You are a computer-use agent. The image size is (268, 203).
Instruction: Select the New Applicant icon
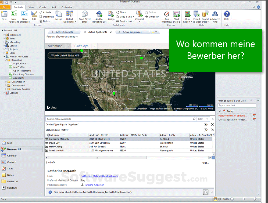[14, 16]
